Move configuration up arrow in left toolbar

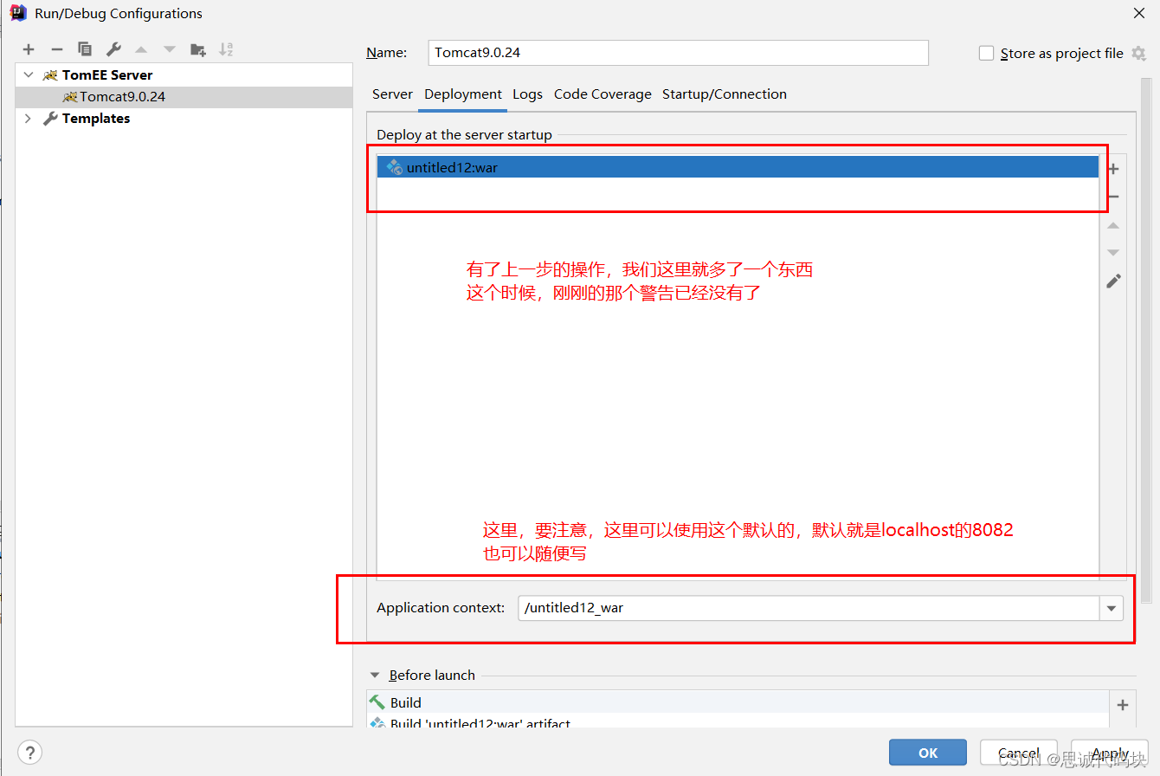[141, 49]
